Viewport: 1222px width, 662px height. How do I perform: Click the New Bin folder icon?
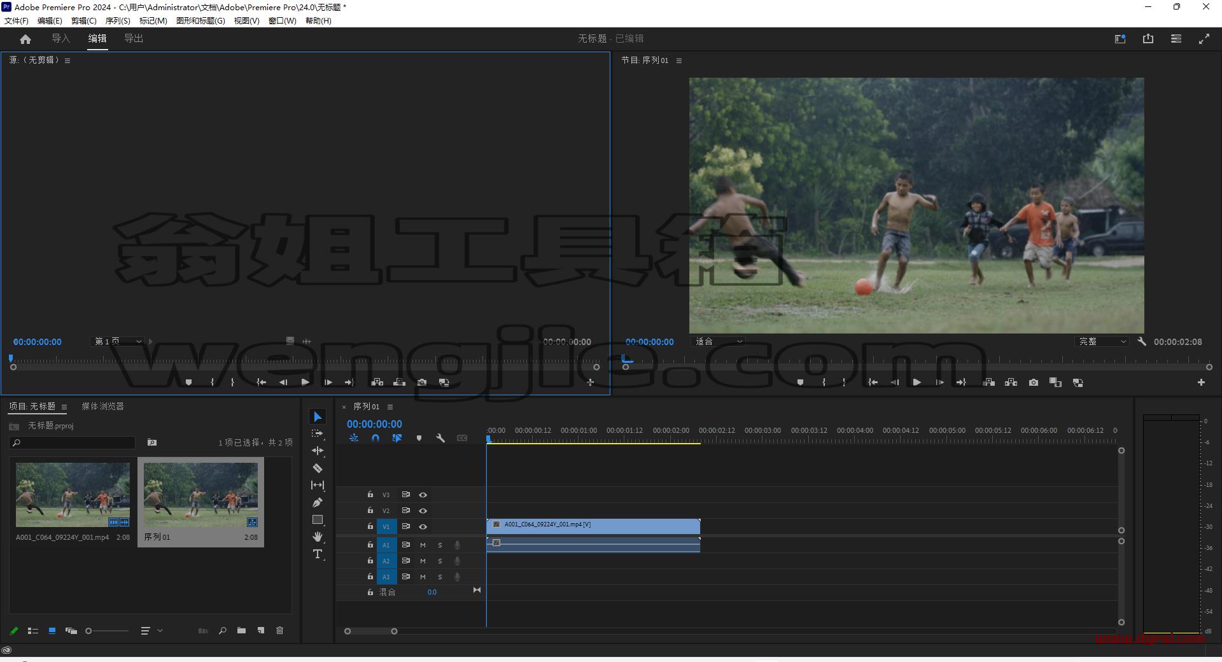241,631
